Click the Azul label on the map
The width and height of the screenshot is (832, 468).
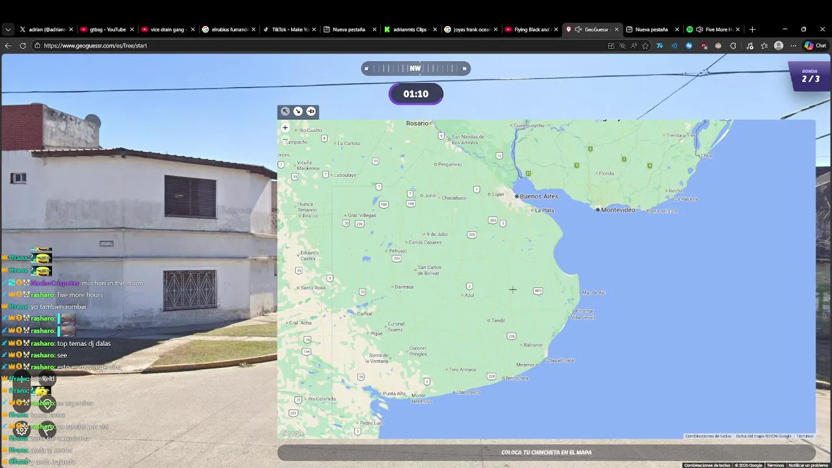tap(469, 295)
